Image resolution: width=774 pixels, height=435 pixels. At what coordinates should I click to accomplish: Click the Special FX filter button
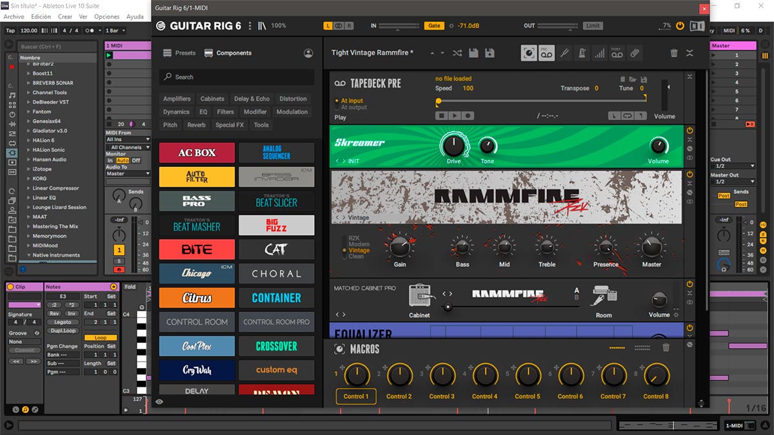[x=230, y=125]
